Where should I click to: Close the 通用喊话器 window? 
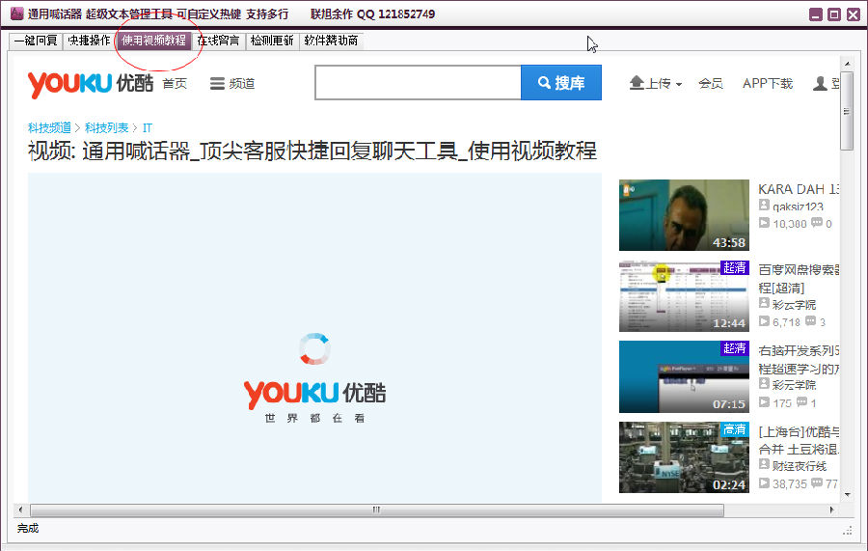pyautogui.click(x=854, y=14)
